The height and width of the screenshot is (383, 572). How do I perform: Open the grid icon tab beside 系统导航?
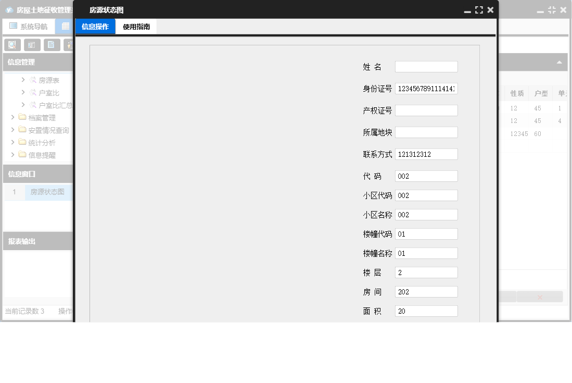click(66, 27)
